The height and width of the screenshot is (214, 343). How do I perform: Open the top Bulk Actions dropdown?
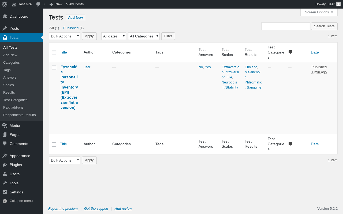point(65,36)
